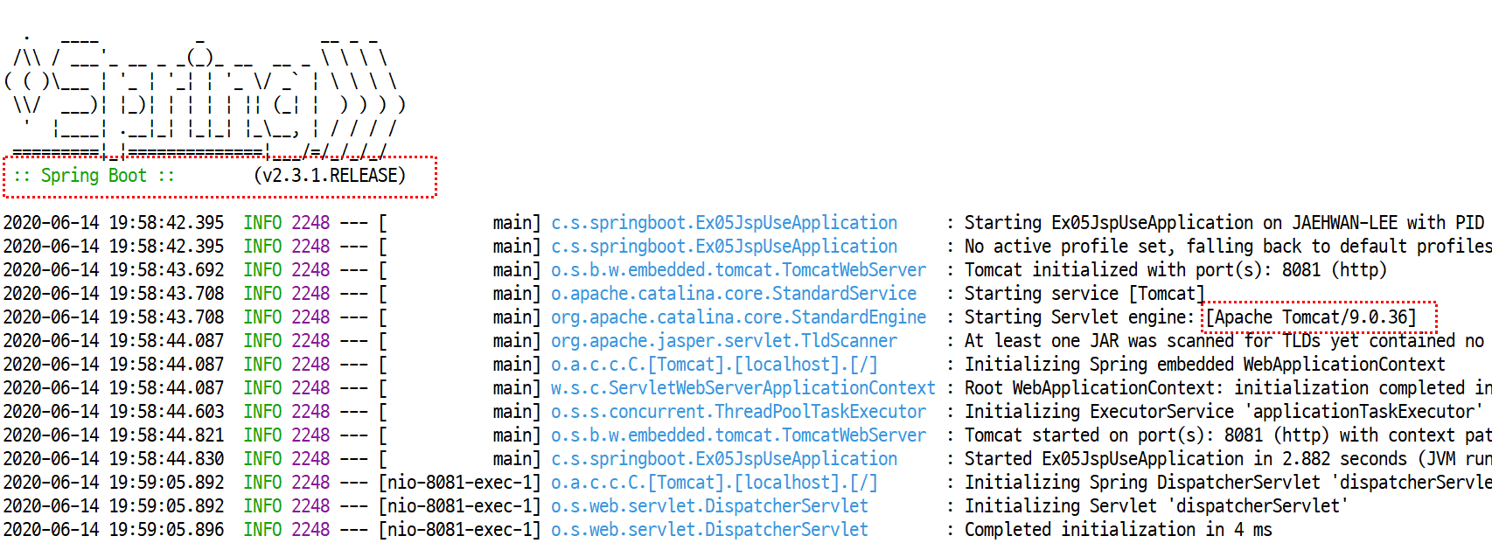Click the w.s.c.ServletWebServerApplicationContext logger link
This screenshot has width=1492, height=550.
(743, 388)
